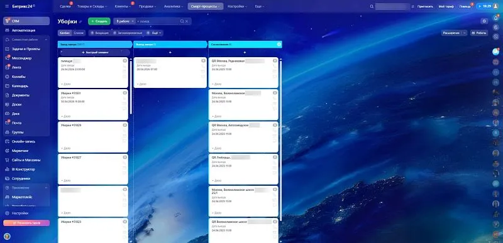Click the Расширения button
Image resolution: width=503 pixels, height=243 pixels.
[451, 33]
